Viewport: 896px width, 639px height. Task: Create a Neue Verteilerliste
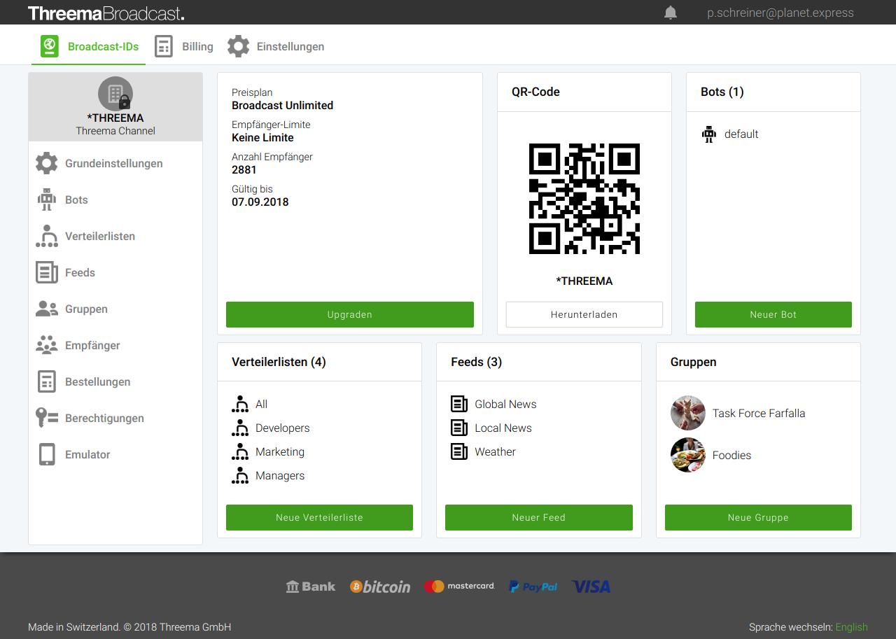319,517
